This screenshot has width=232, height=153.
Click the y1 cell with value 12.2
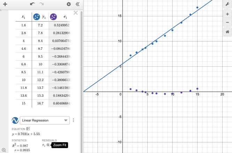click(40, 80)
